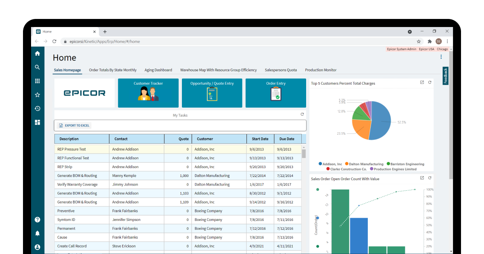484x254 pixels.
Task: Pop out Sales Order Open Order chart
Action: pyautogui.click(x=422, y=178)
